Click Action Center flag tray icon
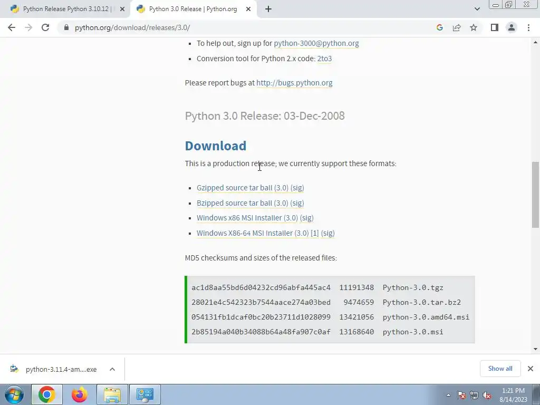Screen dimensions: 540x405 point(461,395)
